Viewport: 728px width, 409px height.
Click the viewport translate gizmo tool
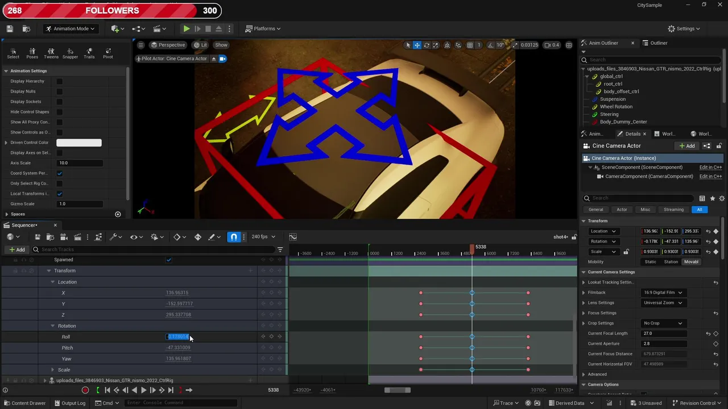tap(417, 45)
